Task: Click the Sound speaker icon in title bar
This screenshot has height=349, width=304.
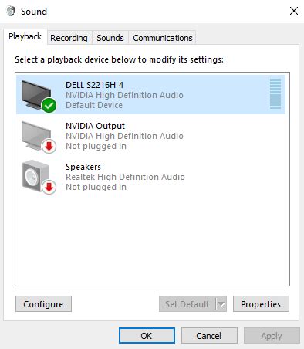Action: [x=11, y=11]
